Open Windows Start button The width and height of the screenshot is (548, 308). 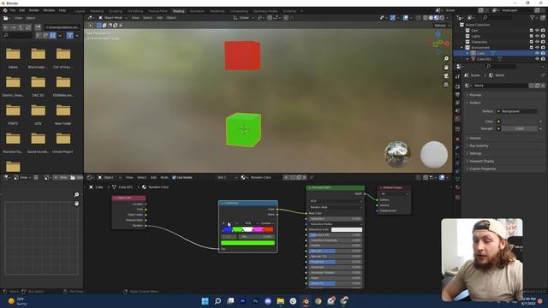tap(205, 301)
